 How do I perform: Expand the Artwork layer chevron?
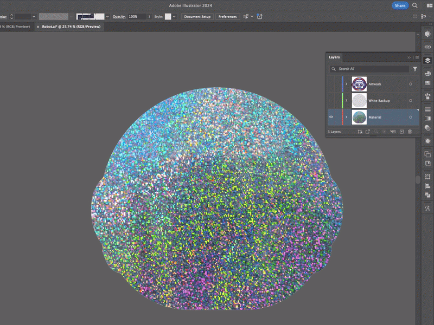(x=346, y=84)
